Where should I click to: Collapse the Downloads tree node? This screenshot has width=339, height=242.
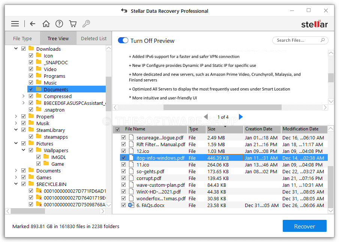(16, 48)
